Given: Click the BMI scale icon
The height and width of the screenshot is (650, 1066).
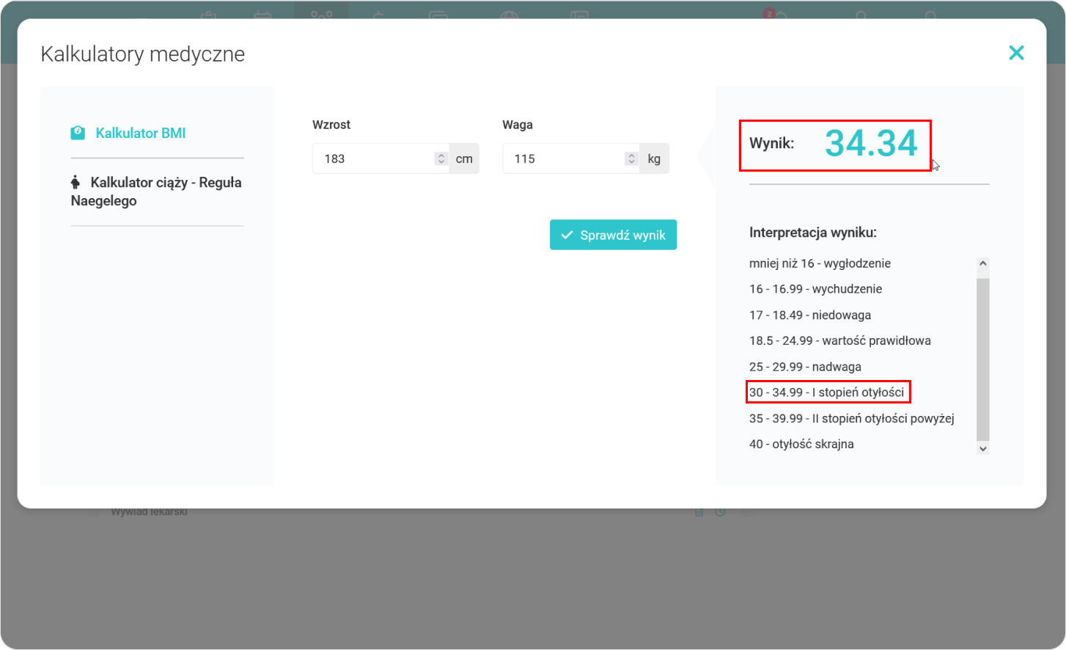Looking at the screenshot, I should click(78, 133).
